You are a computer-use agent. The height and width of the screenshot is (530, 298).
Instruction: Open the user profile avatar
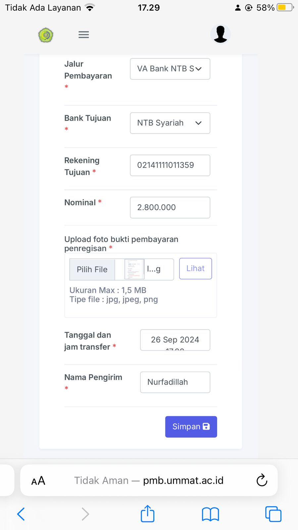[x=220, y=34]
